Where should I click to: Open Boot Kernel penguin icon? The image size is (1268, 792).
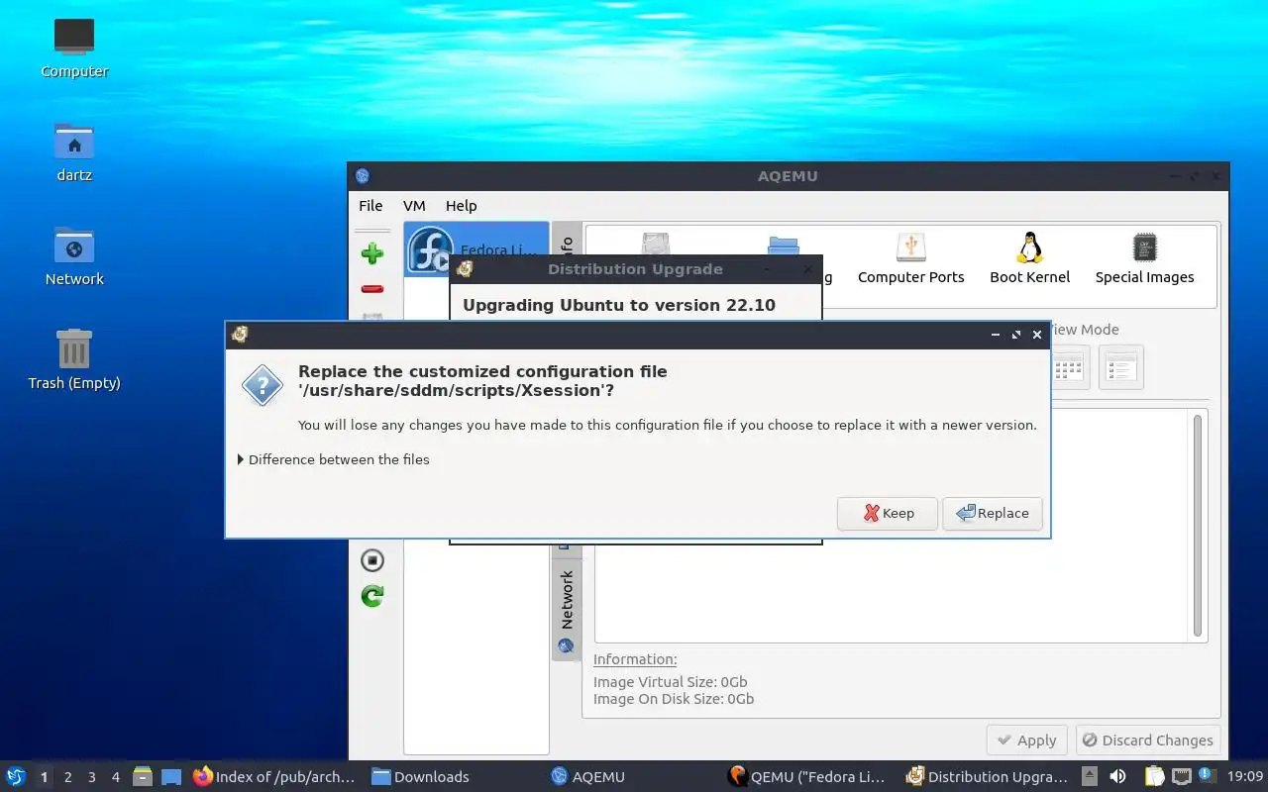(1030, 259)
